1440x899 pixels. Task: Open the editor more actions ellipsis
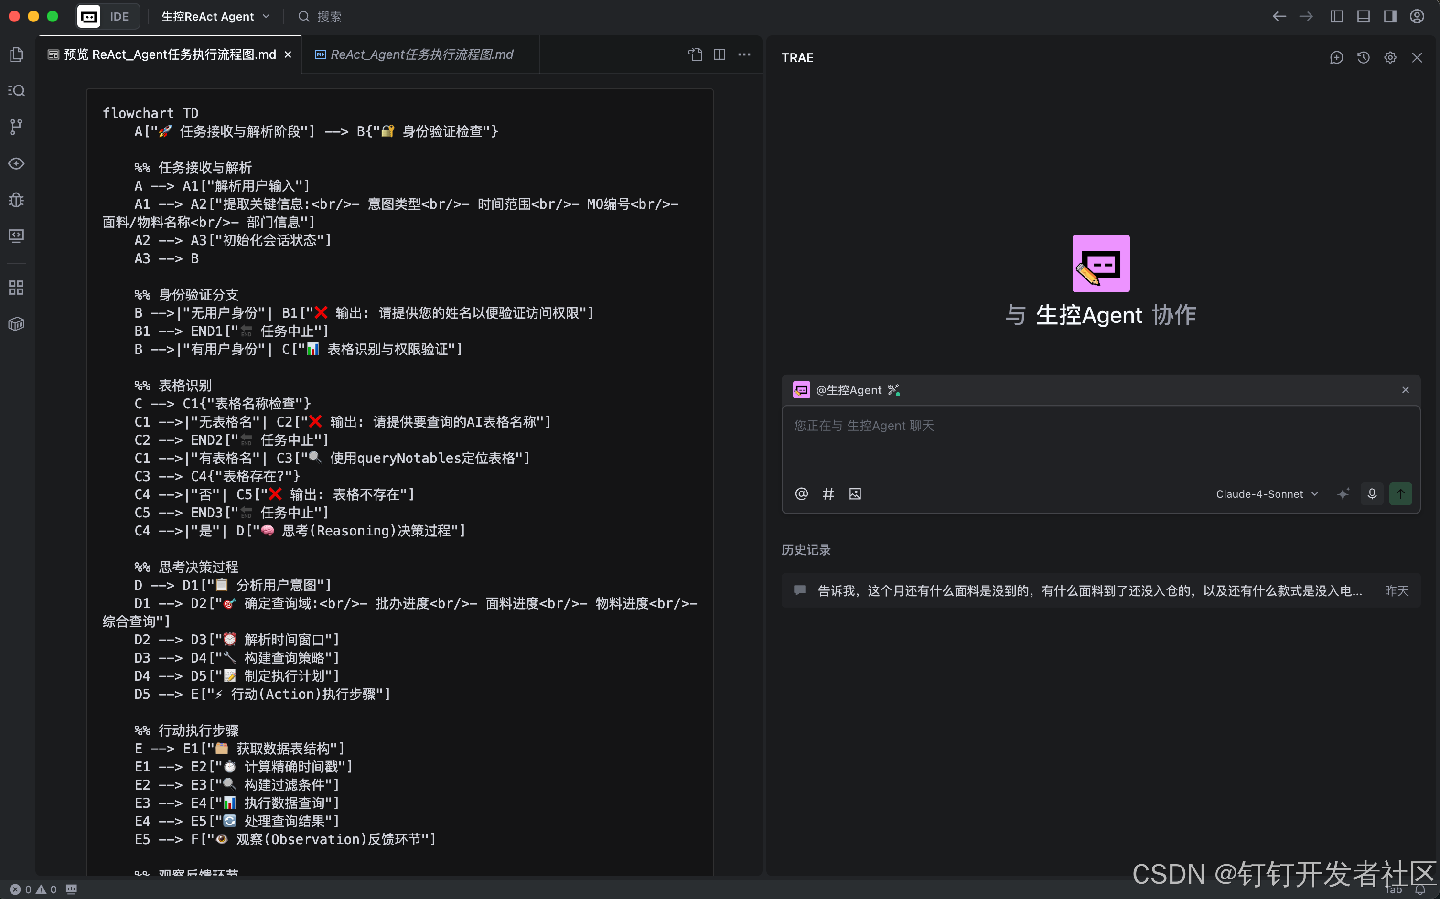pyautogui.click(x=744, y=54)
